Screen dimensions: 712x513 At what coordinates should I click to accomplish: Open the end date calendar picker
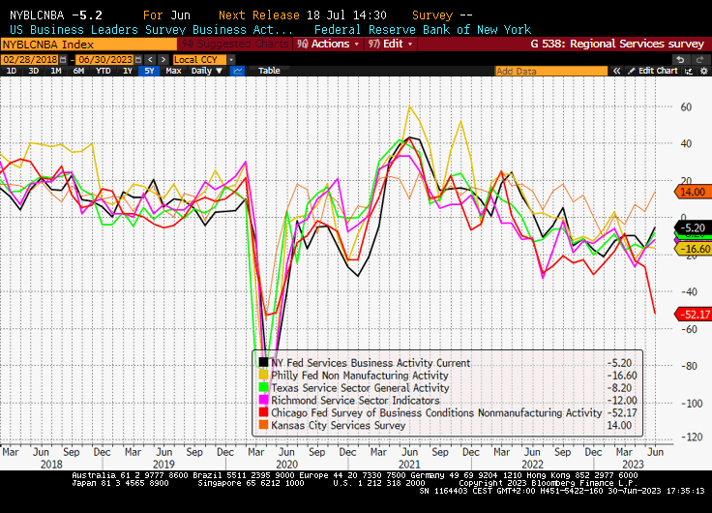pos(138,59)
